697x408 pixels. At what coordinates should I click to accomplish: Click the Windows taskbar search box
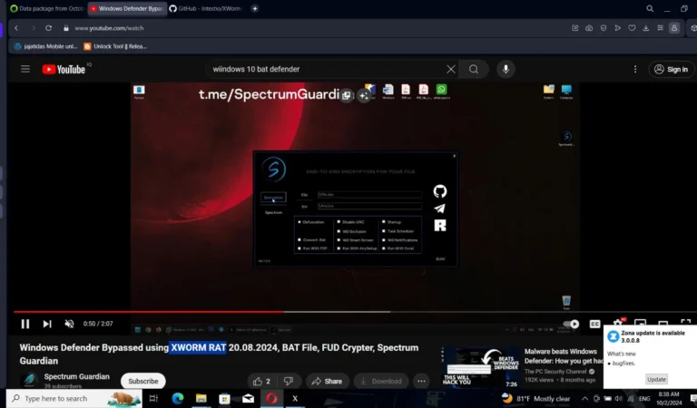tap(74, 398)
